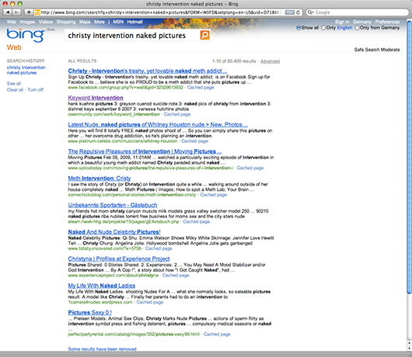This screenshot has width=412, height=357.
Task: Go to MSN link in header
Action: [118, 22]
